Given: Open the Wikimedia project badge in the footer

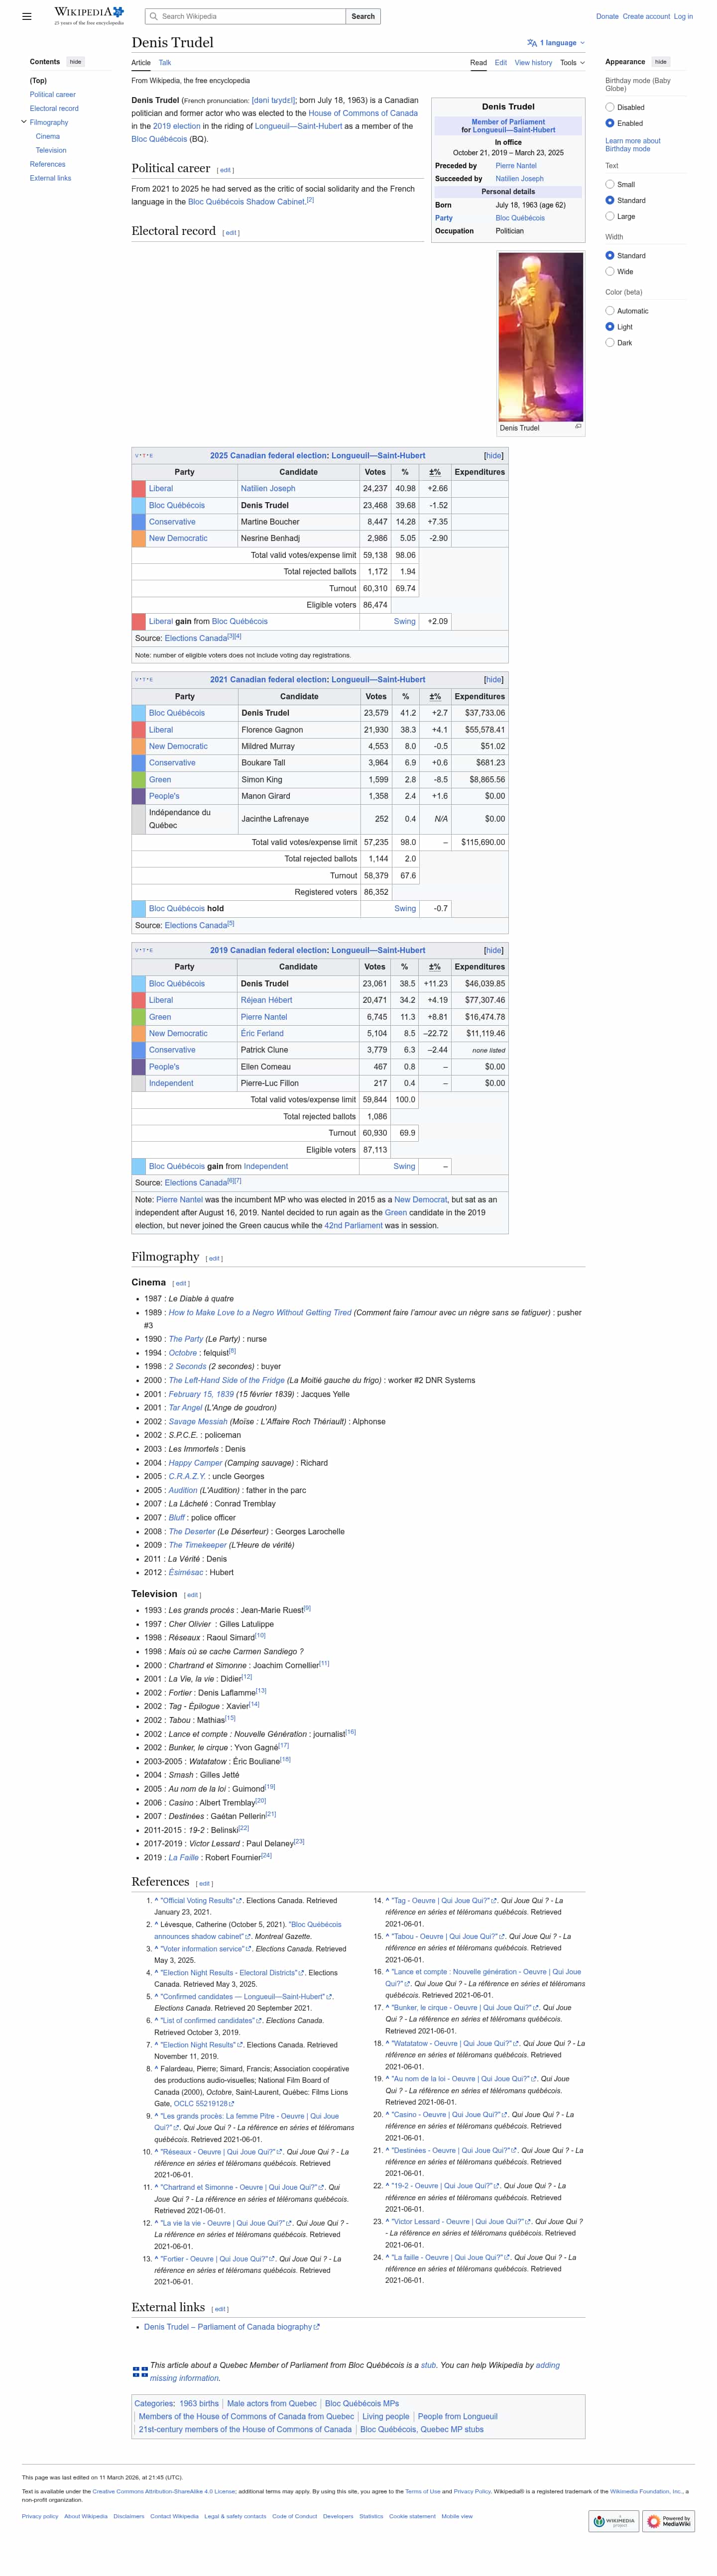Looking at the screenshot, I should click(614, 2521).
